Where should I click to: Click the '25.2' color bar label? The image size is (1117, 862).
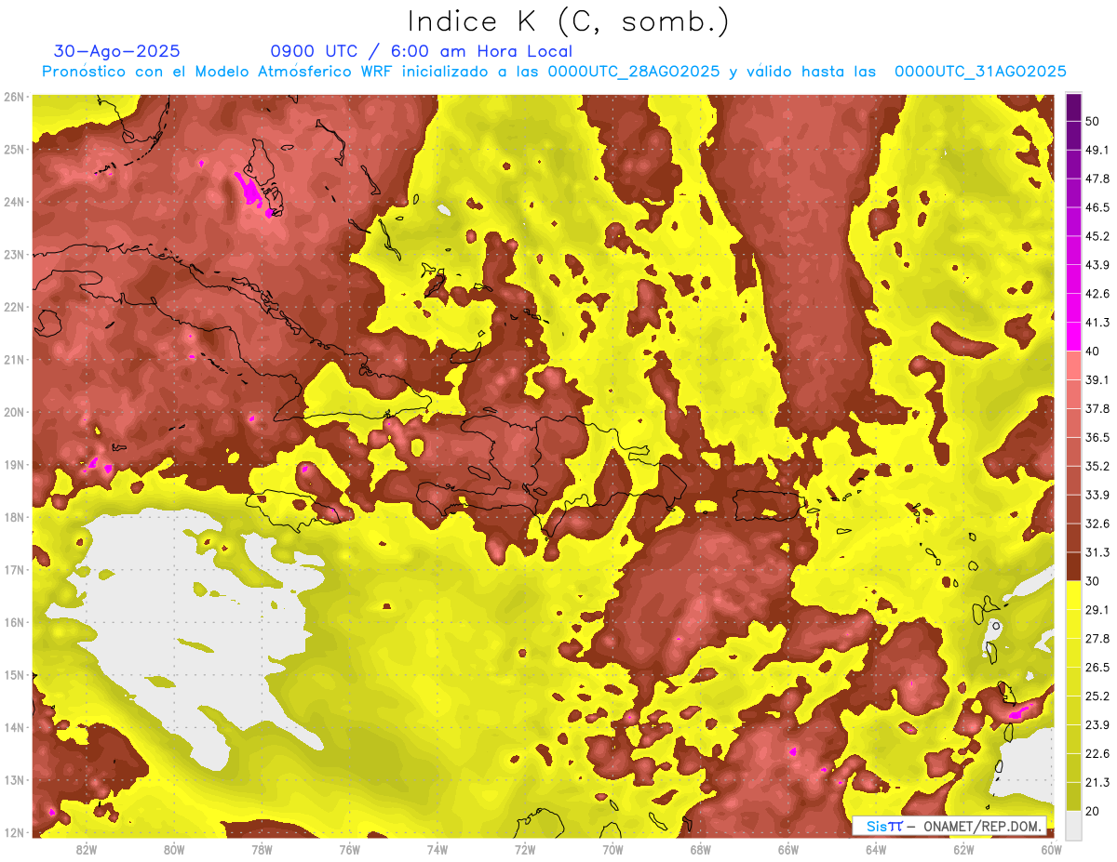point(1097,696)
